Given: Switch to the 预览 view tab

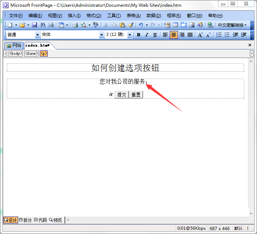Looking at the screenshot, I should (56, 220).
